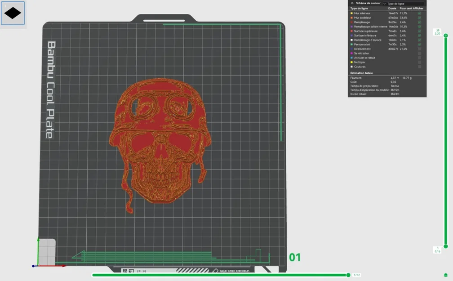Click the plate number 01 label
This screenshot has width=453, height=281.
tap(295, 257)
